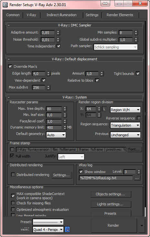Screen dimensions: 150x237
Task: Open the Render Elements tab
Action: click(120, 15)
